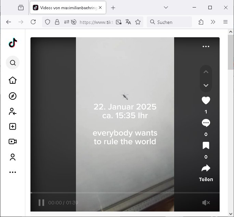The image size is (234, 217).
Task: Click the browser forward arrow
Action: click(x=21, y=22)
